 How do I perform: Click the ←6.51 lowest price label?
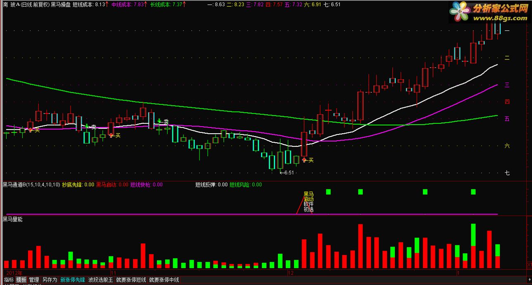[x=287, y=173]
